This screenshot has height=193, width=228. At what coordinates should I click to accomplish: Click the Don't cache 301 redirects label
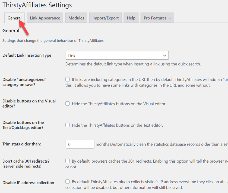click(26, 164)
